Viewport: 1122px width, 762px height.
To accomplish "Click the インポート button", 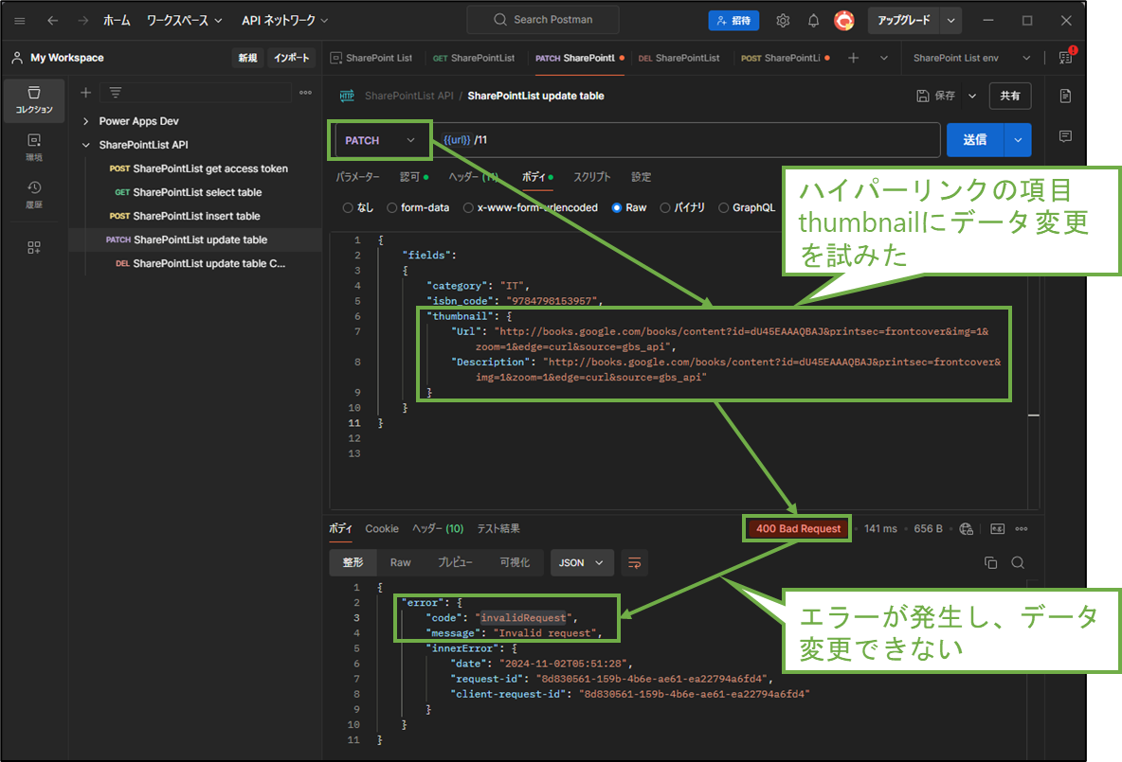I will coord(291,57).
